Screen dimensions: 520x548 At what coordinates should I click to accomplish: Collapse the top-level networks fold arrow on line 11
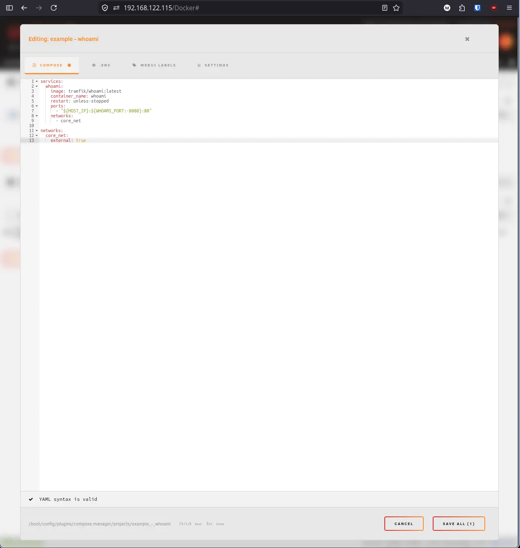[x=36, y=131]
